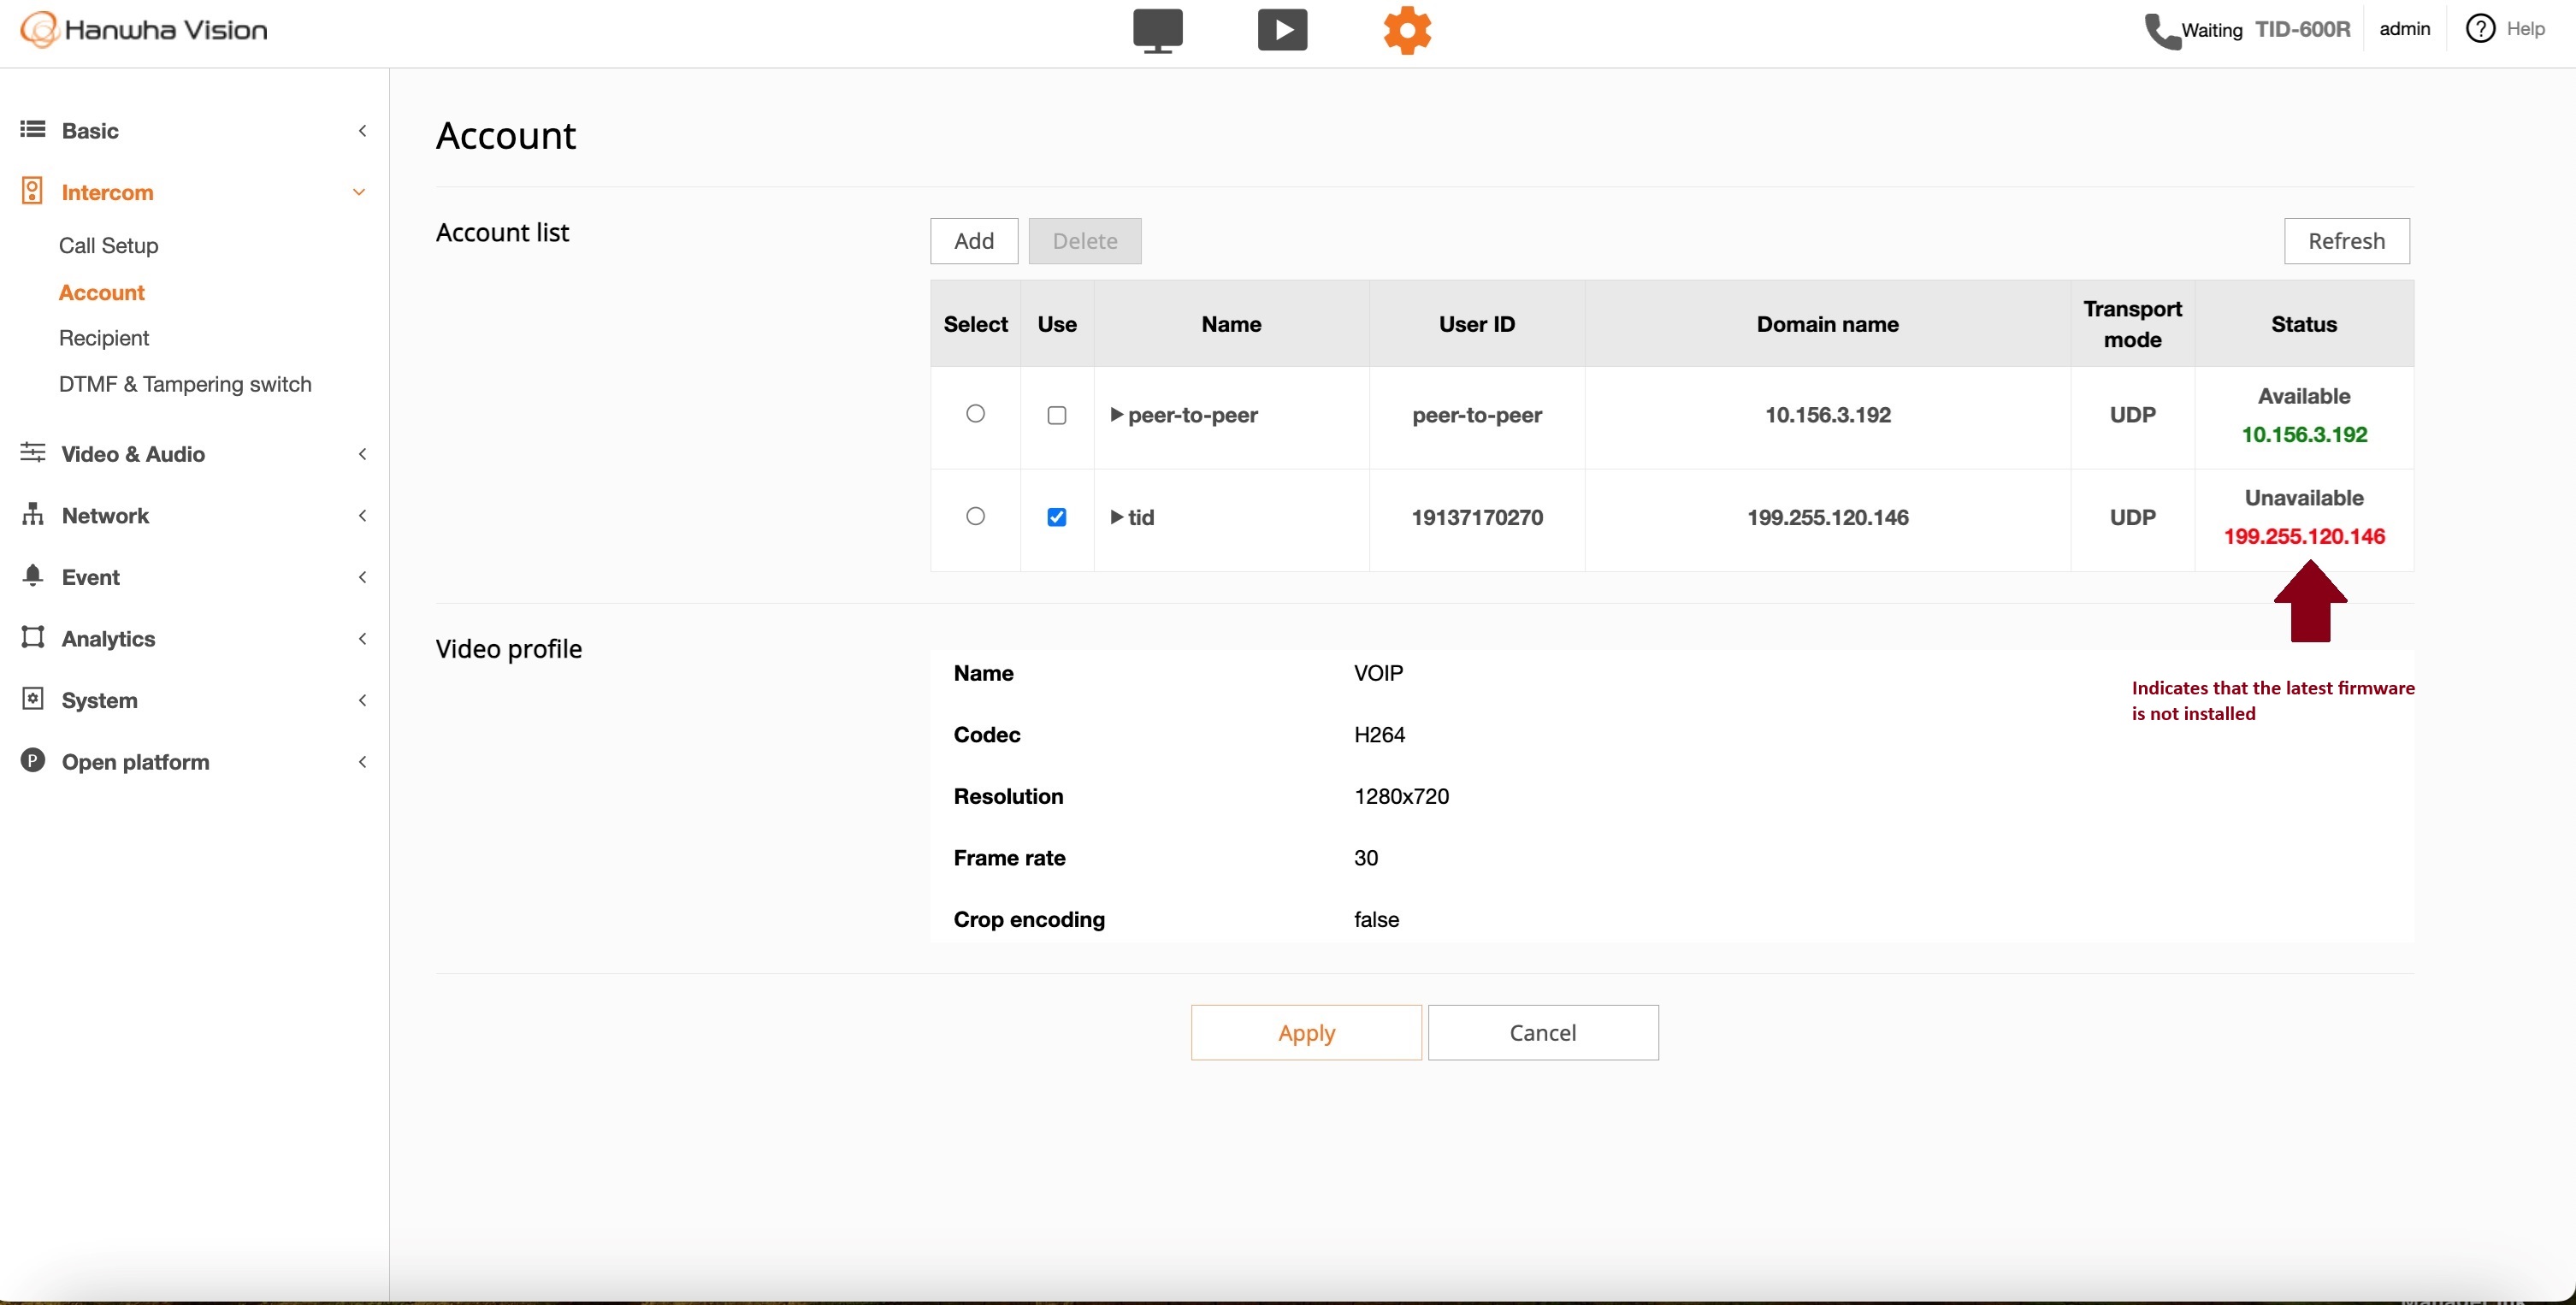Click the Unavailable status text
The height and width of the screenshot is (1305, 2576).
coord(2304,497)
